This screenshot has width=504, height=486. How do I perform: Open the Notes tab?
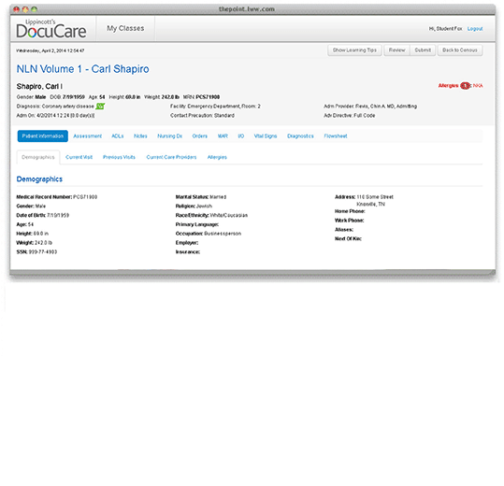click(x=140, y=136)
